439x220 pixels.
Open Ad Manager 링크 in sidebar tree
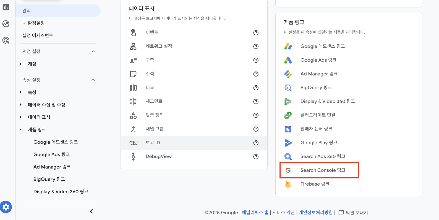pos(52,167)
